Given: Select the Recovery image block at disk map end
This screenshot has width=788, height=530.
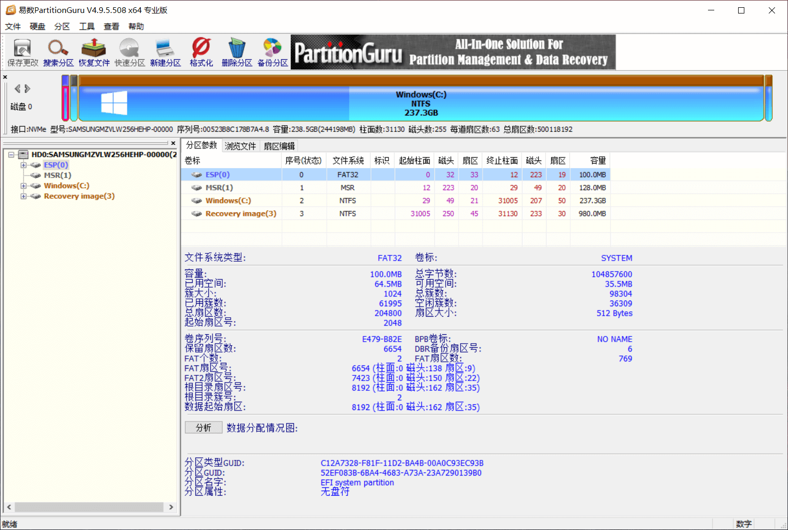Looking at the screenshot, I should pyautogui.click(x=769, y=98).
